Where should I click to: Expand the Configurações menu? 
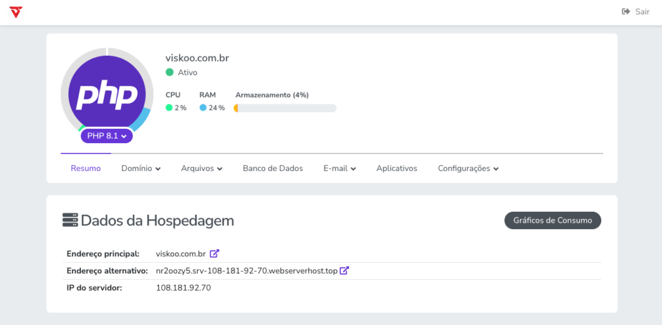pyautogui.click(x=468, y=168)
